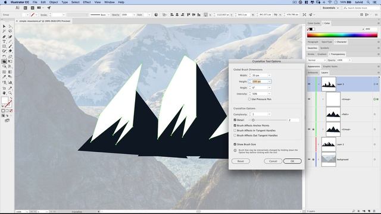This screenshot has width=381, height=214.
Task: Click the Search Adobe Stock field
Action: tap(361, 8)
